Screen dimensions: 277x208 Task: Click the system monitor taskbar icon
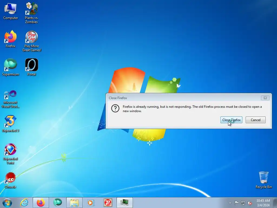[124, 203]
